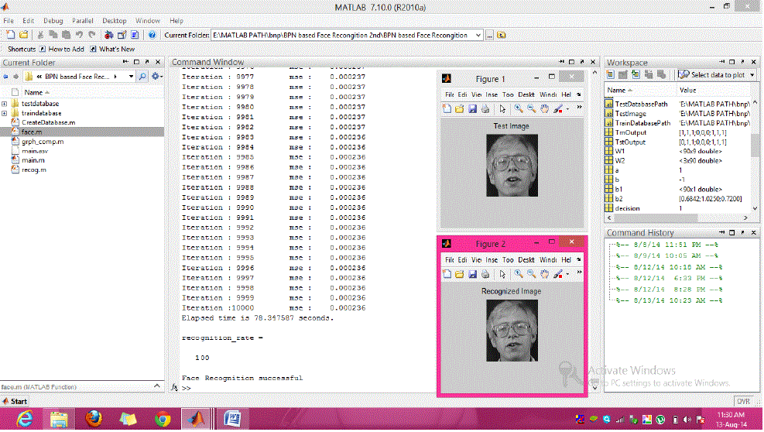
Task: Select Zoom In tool in Figure 1
Action: pyautogui.click(x=517, y=109)
